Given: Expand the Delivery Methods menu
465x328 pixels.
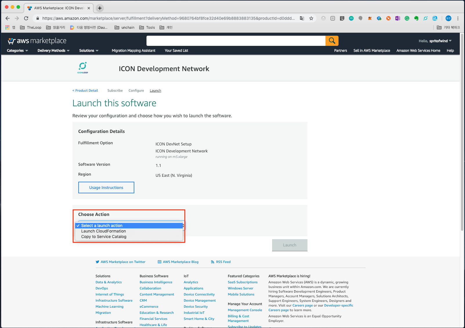Looking at the screenshot, I should pyautogui.click(x=54, y=51).
